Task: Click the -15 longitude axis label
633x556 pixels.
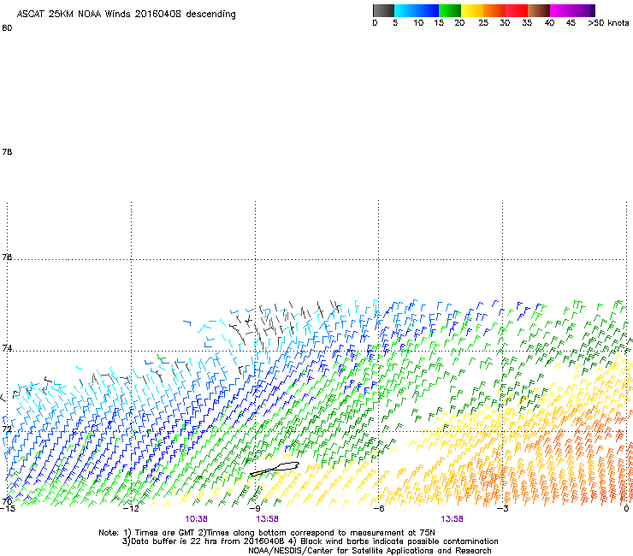Action: click(7, 508)
